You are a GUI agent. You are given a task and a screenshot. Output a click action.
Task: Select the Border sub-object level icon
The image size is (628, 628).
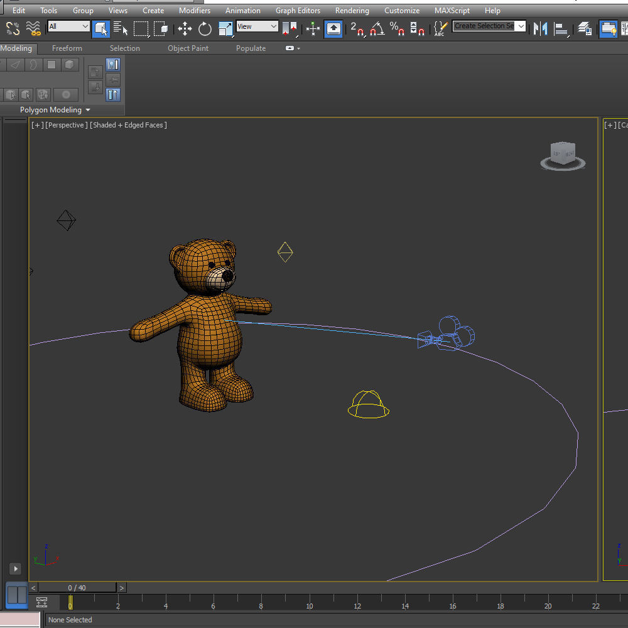click(x=33, y=65)
